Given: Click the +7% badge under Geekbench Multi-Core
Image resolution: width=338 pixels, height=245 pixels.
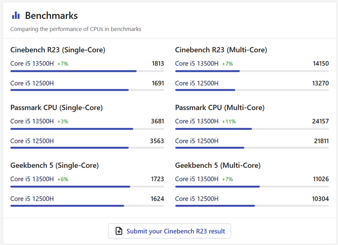Looking at the screenshot, I should (x=227, y=179).
